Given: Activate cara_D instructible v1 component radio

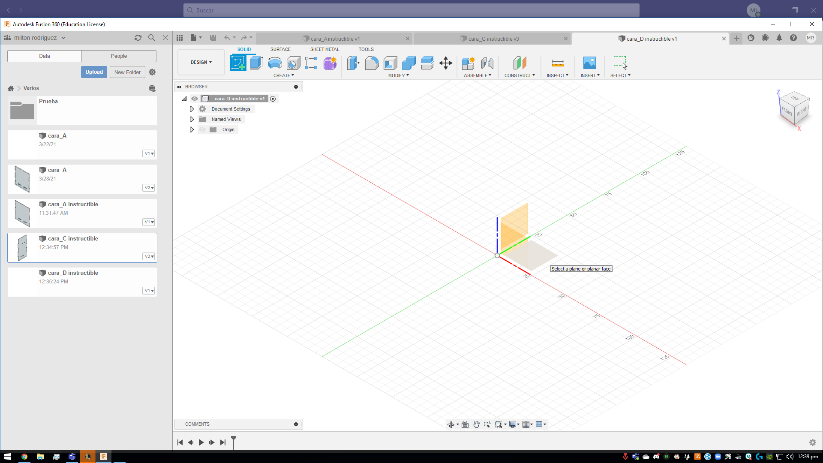Looking at the screenshot, I should pos(273,99).
